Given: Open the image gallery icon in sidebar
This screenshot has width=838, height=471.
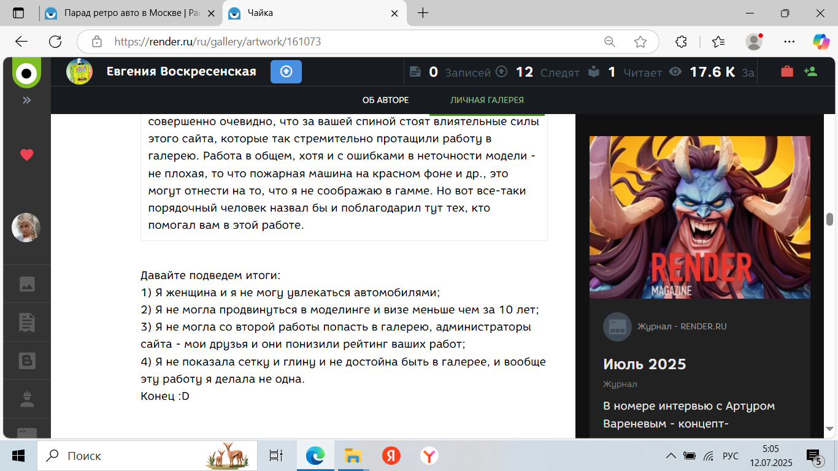Looking at the screenshot, I should click(x=27, y=284).
